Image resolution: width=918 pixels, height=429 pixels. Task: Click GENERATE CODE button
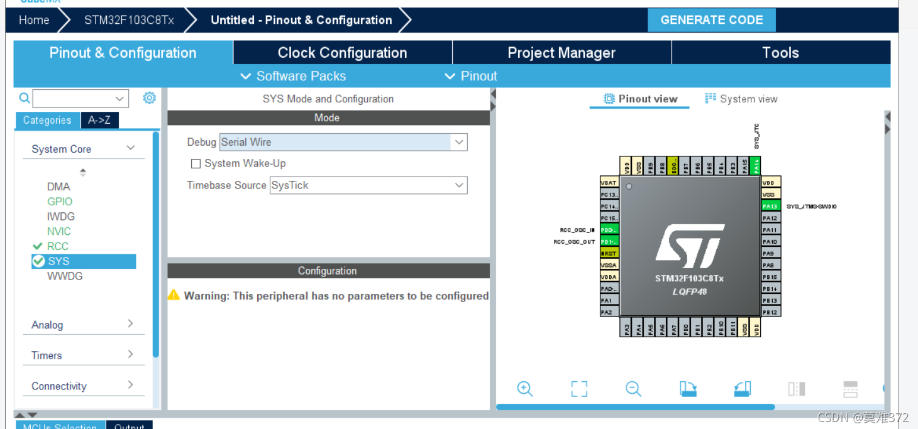(712, 20)
